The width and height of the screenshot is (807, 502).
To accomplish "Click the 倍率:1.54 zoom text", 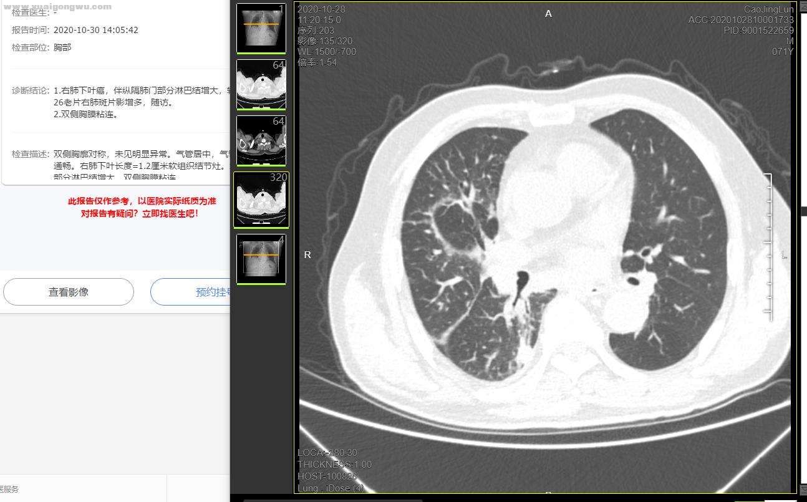I will (317, 62).
